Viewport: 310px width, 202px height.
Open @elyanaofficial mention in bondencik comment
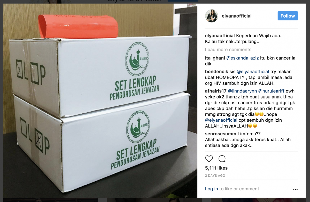(x=253, y=72)
